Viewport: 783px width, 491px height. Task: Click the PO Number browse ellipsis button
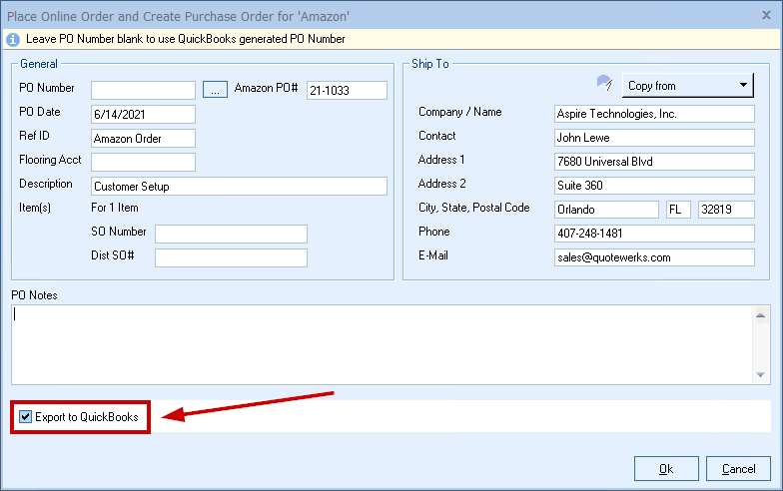(x=215, y=90)
